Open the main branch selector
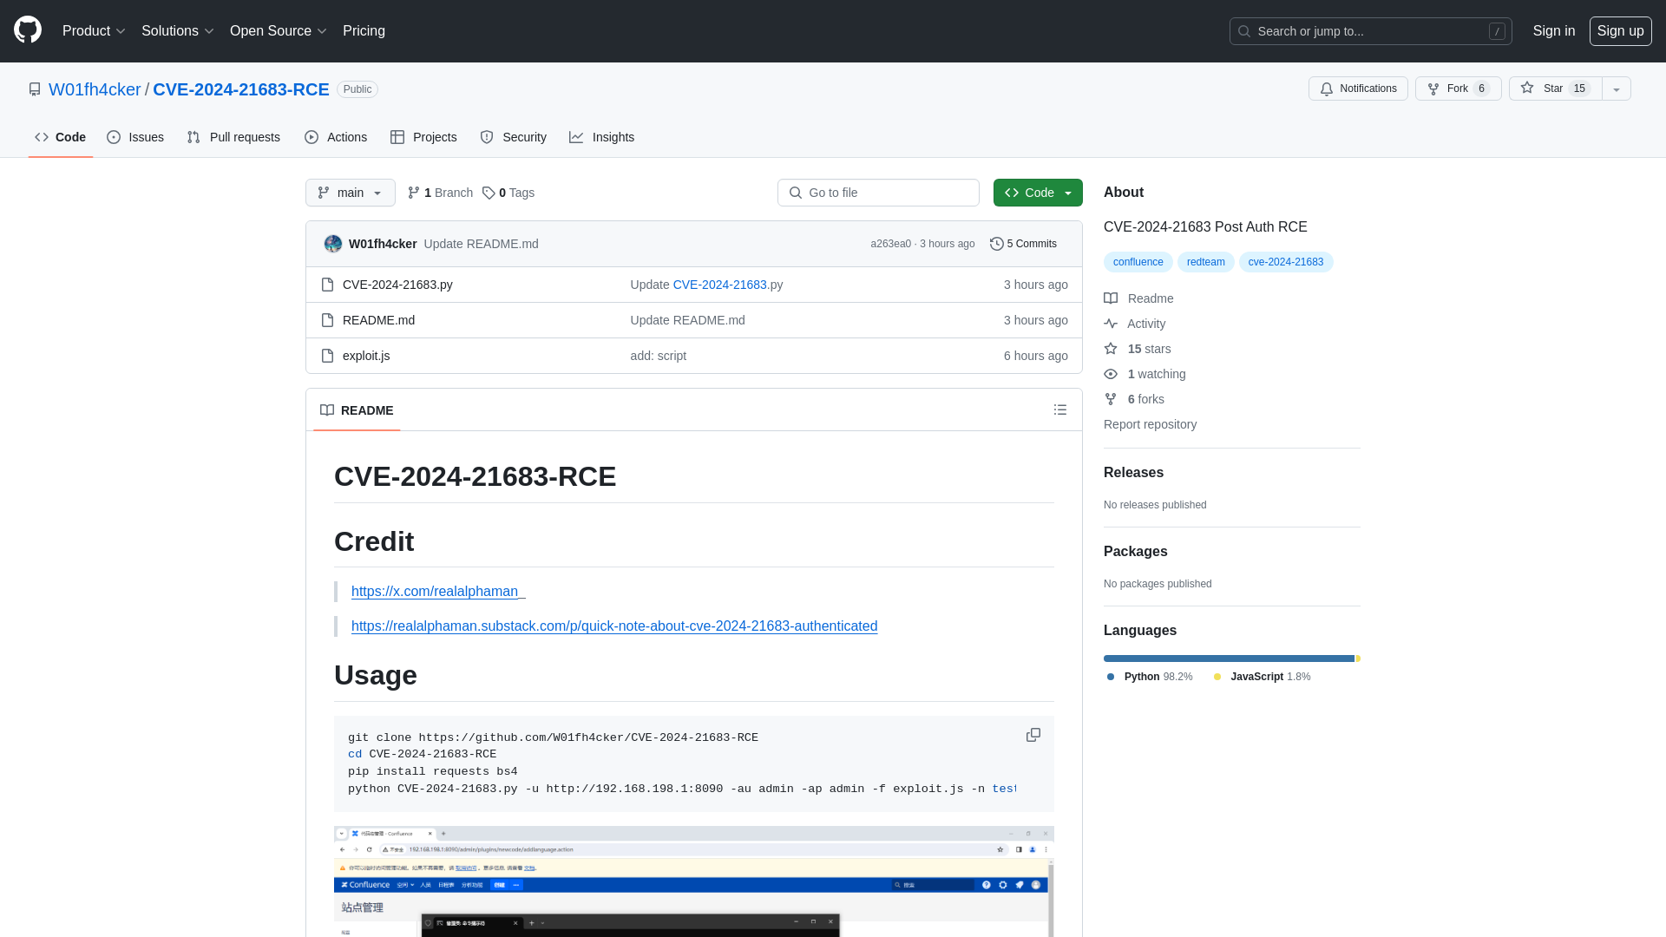Screen dimensions: 1666x937 pos(351,193)
